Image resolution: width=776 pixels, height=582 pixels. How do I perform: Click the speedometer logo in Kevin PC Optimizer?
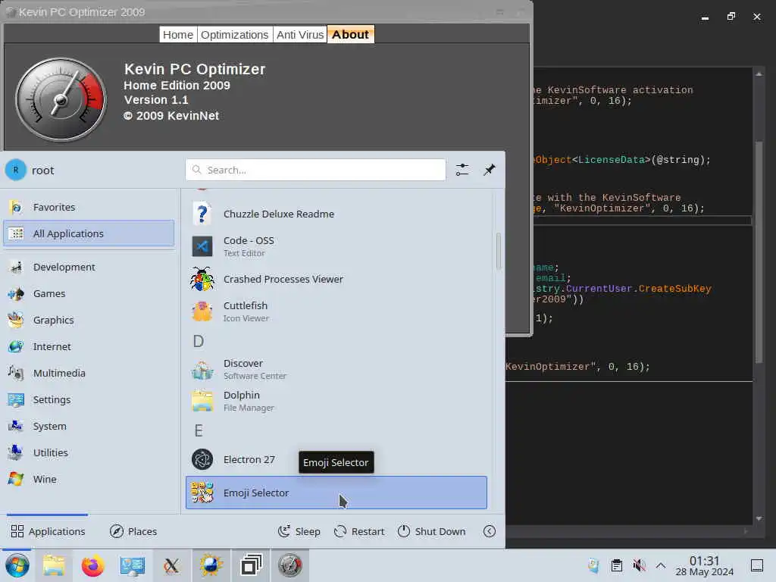(x=61, y=99)
